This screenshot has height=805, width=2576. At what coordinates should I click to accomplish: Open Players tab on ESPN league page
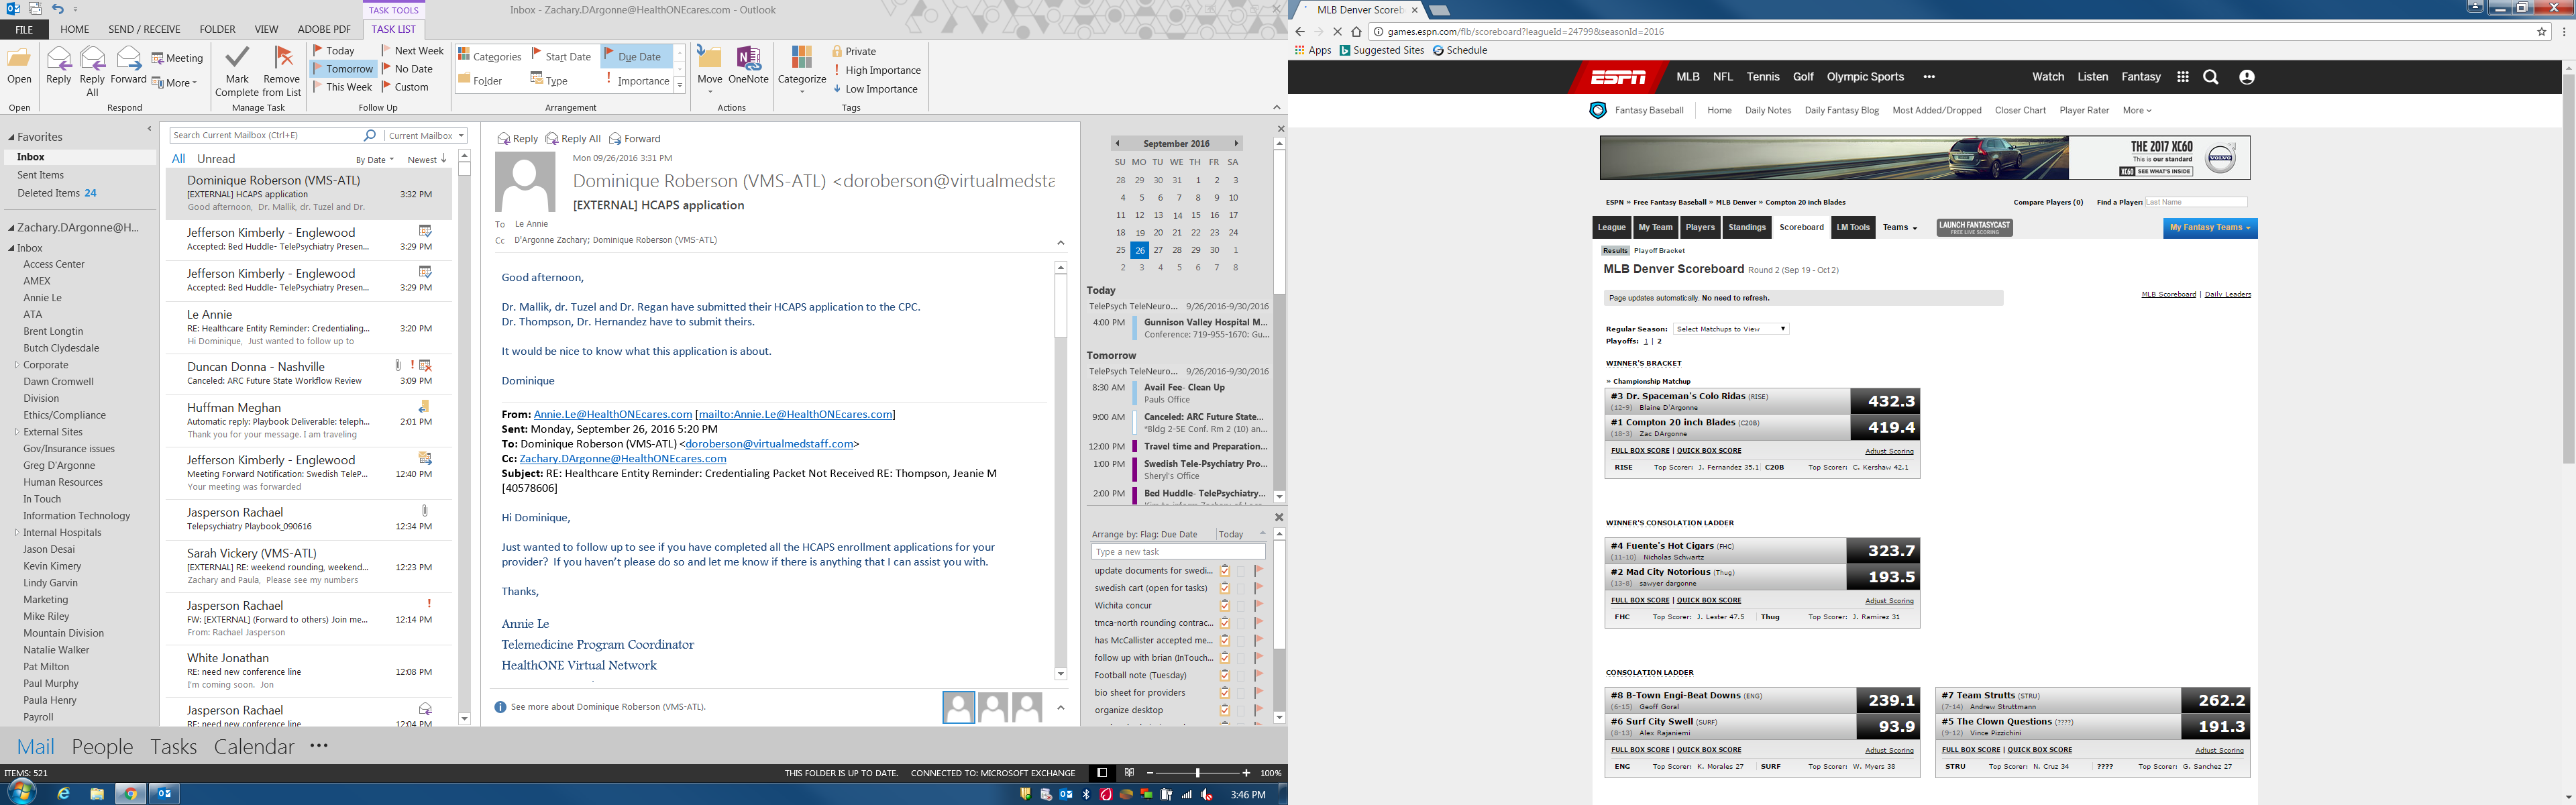pos(1700,228)
